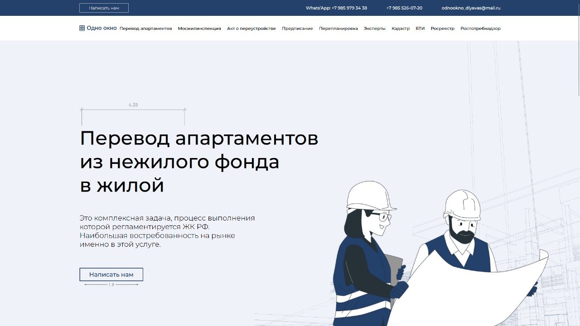
Task: Navigate to Акт о переустройстве page
Action: [x=251, y=28]
